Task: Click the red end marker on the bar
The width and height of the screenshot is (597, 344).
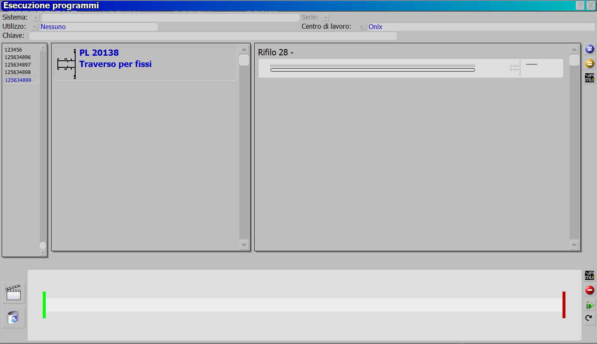Action: click(x=564, y=305)
